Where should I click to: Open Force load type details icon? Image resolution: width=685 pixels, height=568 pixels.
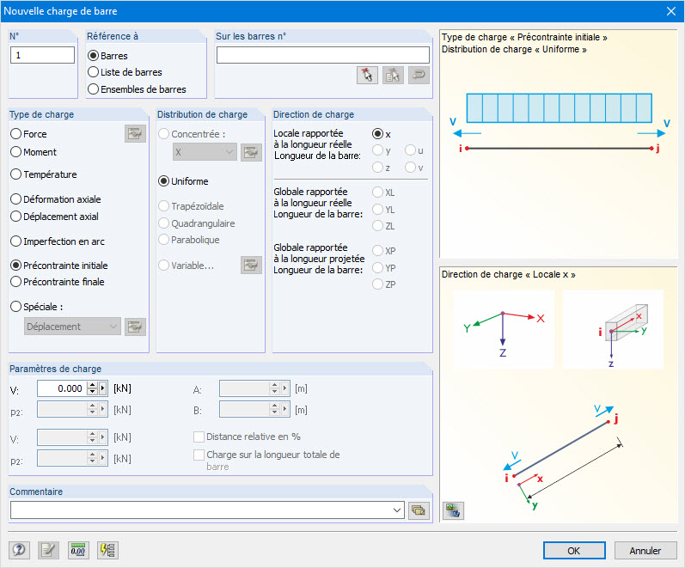[135, 134]
